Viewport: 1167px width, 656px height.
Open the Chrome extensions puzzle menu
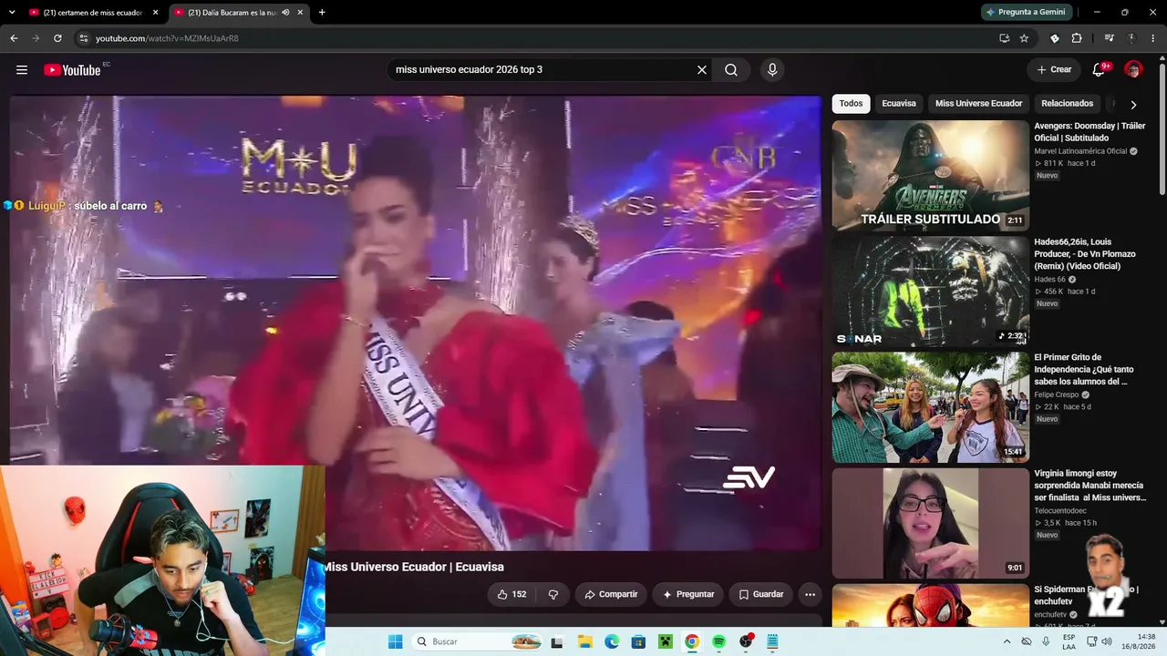click(x=1077, y=38)
